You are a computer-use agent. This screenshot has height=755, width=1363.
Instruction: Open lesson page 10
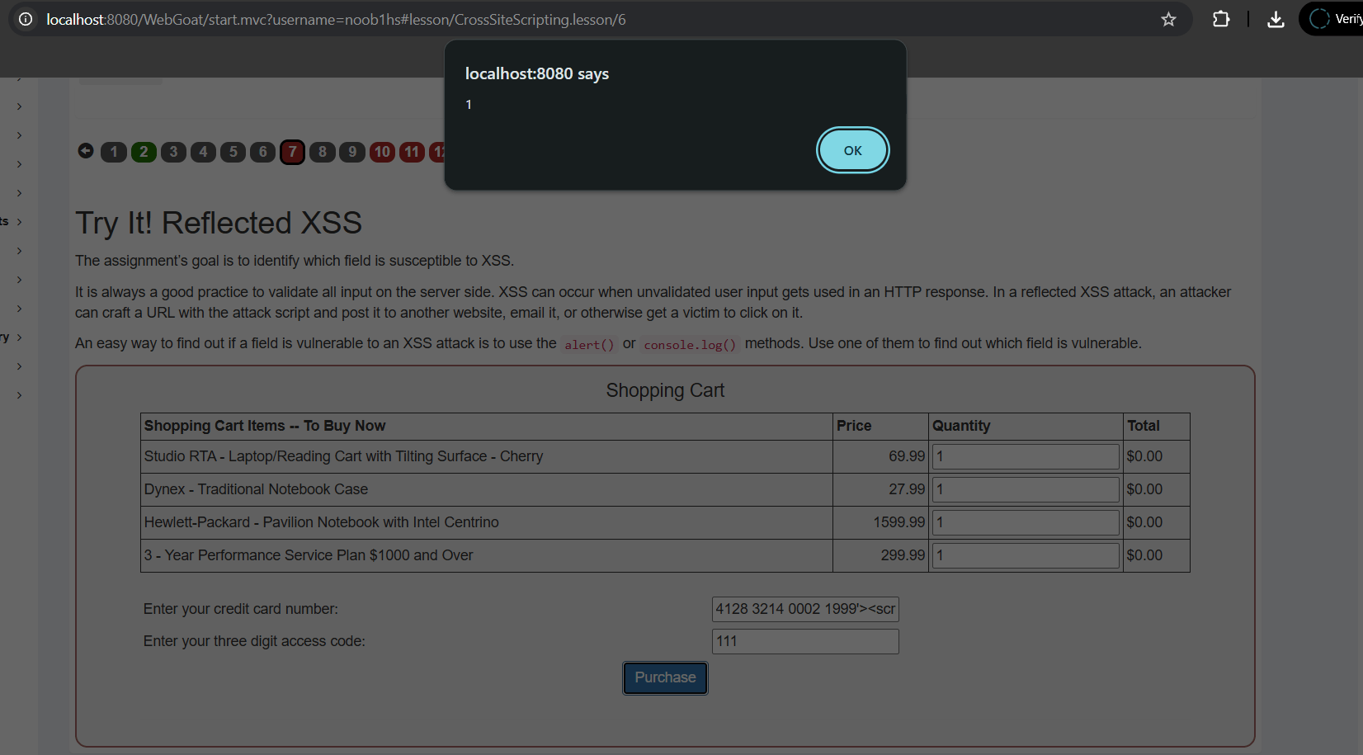[382, 152]
